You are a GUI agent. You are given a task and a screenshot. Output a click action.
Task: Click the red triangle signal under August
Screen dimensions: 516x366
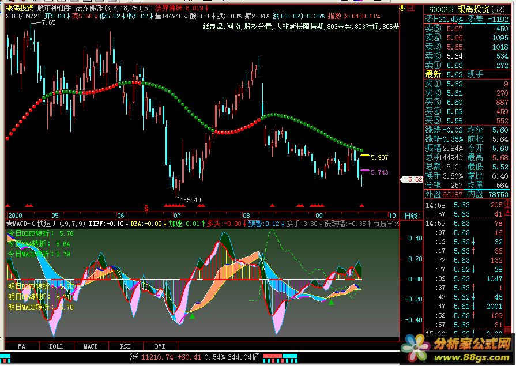[x=272, y=206]
